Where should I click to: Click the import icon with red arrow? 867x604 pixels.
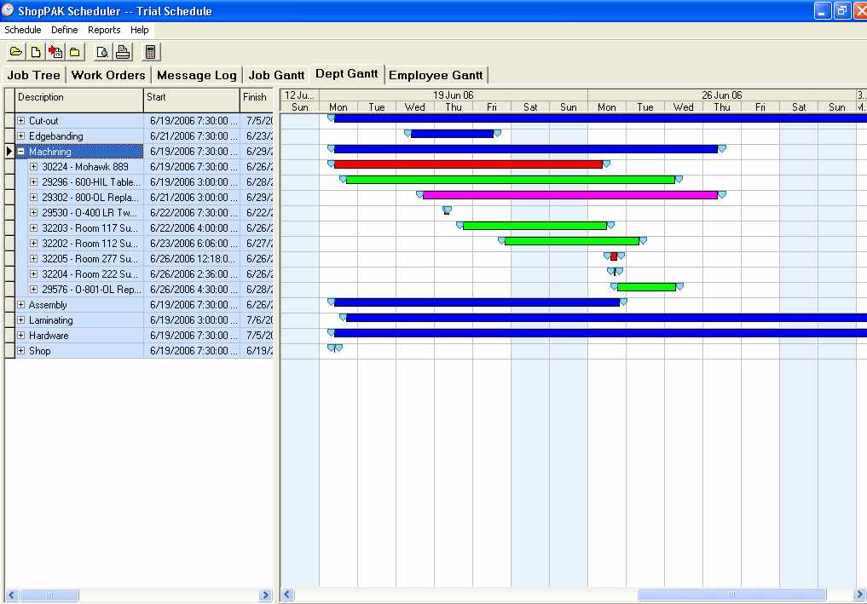pos(55,52)
